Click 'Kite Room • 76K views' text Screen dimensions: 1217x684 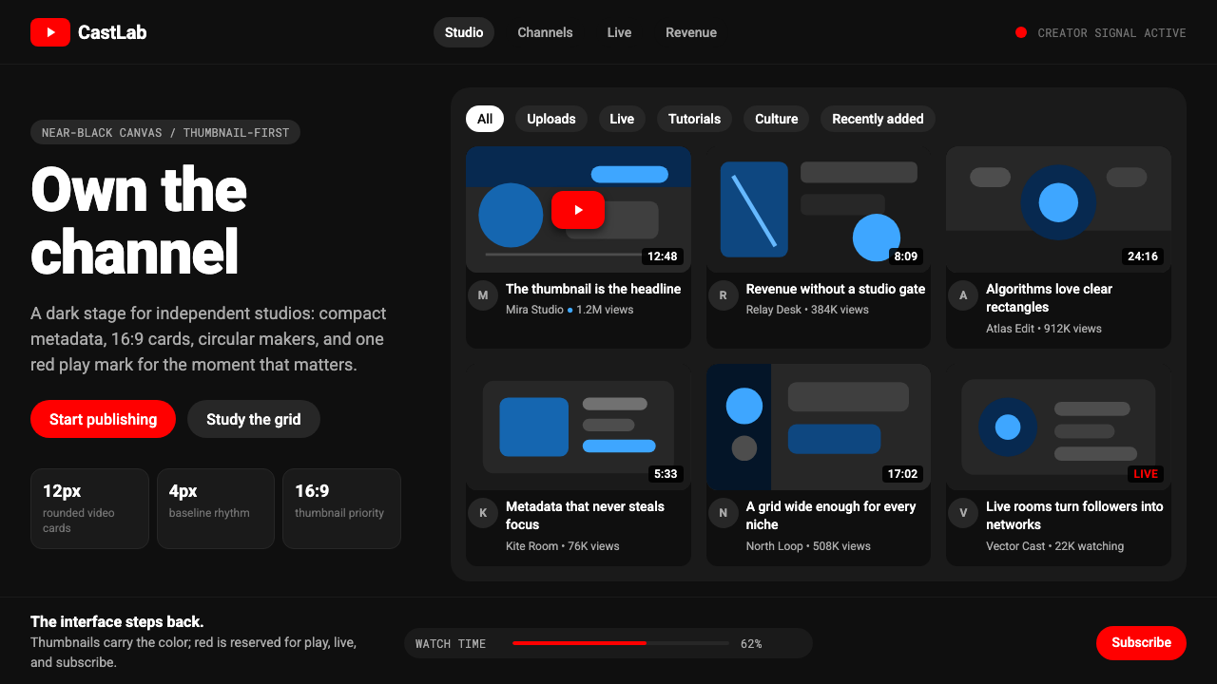point(563,546)
